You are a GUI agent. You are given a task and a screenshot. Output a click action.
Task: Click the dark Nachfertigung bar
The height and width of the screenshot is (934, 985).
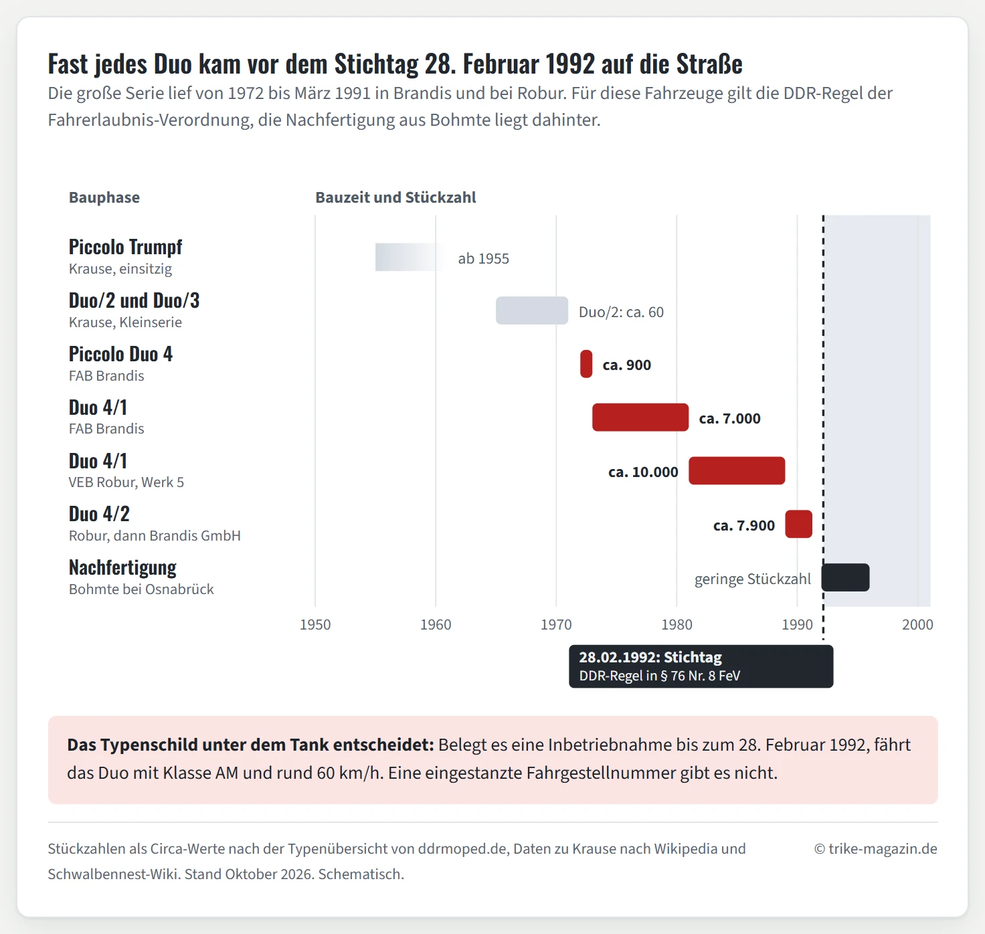(x=846, y=577)
